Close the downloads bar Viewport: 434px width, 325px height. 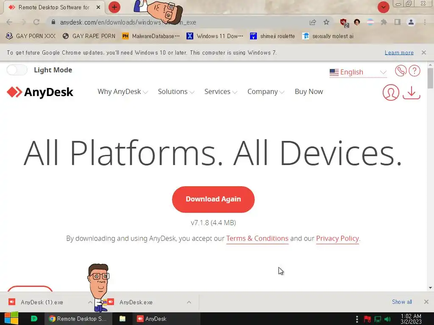426,302
